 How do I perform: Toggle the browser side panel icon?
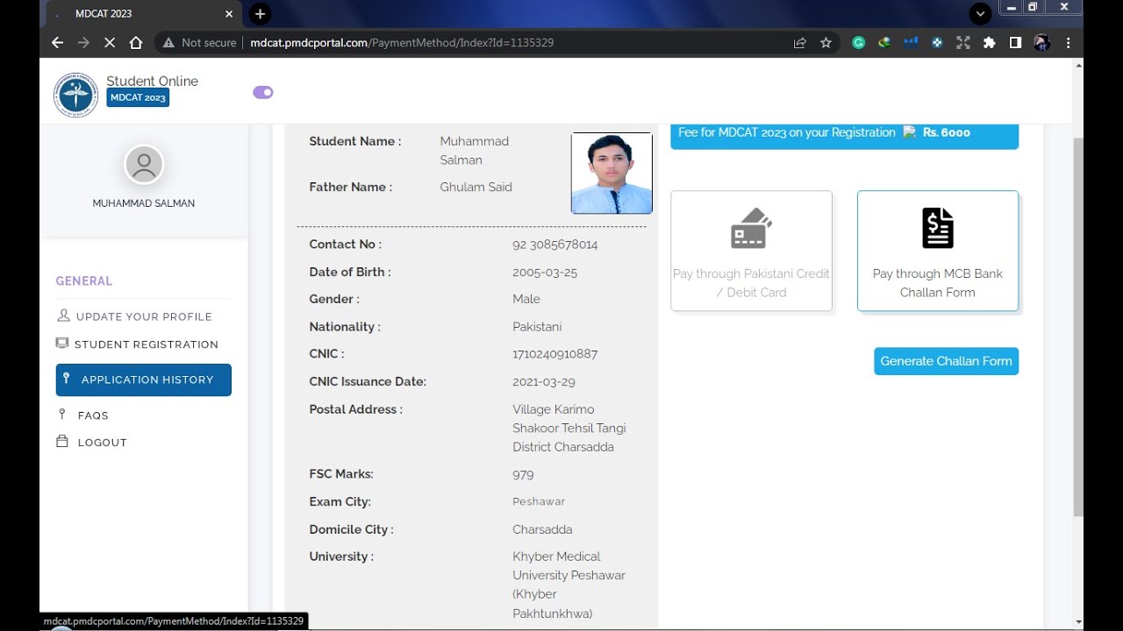click(x=1015, y=42)
